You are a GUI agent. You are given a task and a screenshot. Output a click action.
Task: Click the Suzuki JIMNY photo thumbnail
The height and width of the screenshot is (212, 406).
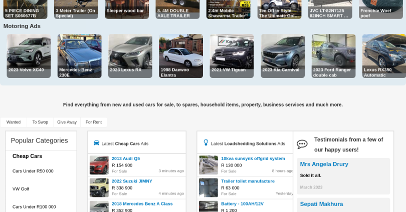click(99, 187)
